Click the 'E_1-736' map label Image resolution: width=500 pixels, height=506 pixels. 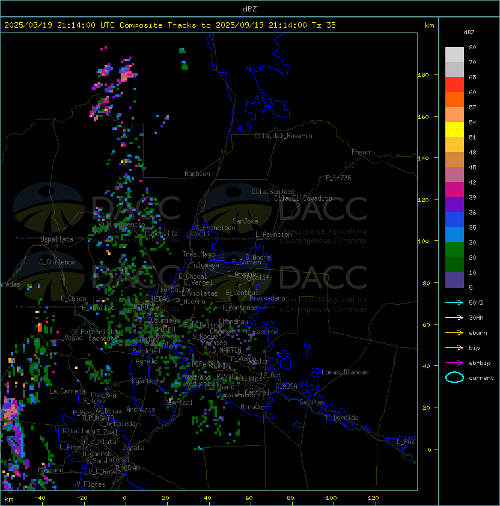point(338,178)
